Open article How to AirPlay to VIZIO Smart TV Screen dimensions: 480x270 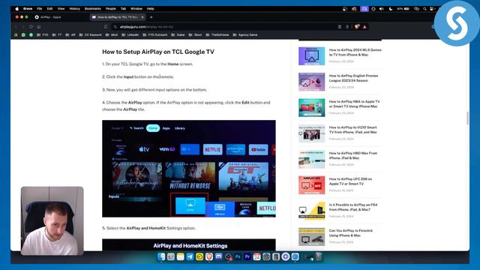click(353, 130)
